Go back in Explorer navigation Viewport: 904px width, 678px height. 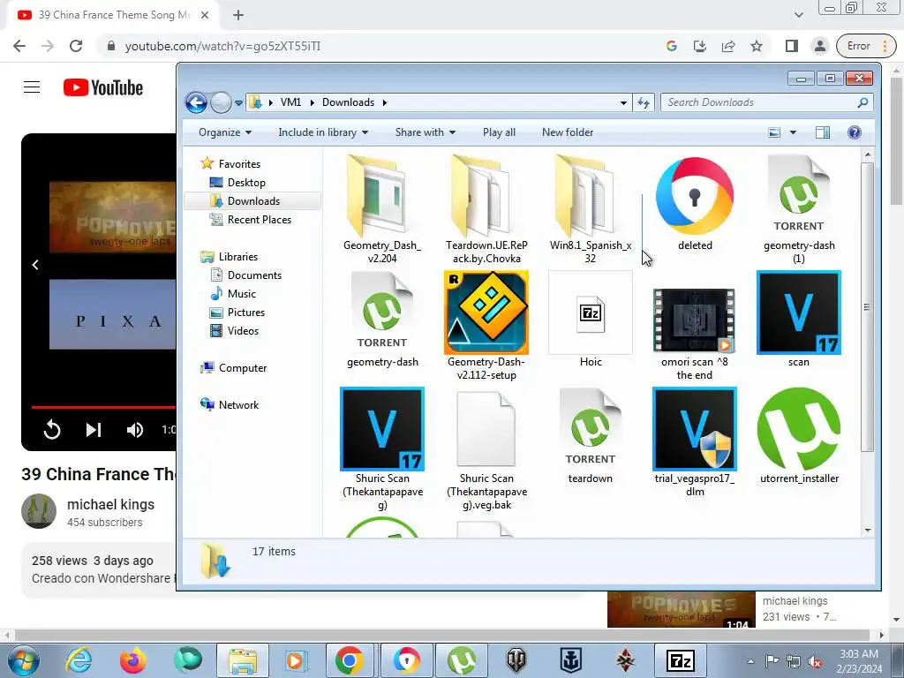point(196,102)
